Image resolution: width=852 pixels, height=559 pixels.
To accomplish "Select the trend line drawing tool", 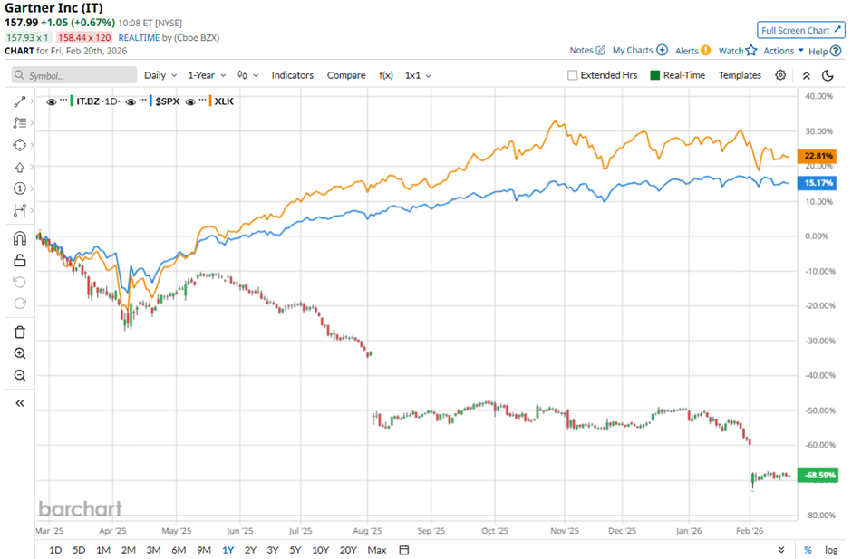I will click(20, 101).
